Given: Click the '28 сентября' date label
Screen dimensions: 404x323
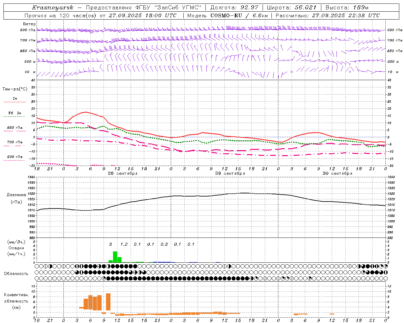Looking at the screenshot, I should pos(122,173).
